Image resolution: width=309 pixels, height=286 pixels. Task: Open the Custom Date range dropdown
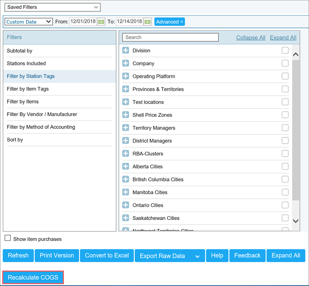click(29, 22)
